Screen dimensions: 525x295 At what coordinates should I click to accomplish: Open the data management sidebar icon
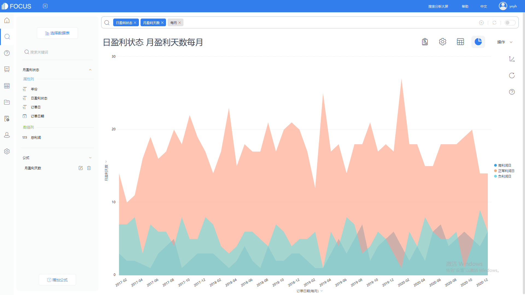point(7,119)
